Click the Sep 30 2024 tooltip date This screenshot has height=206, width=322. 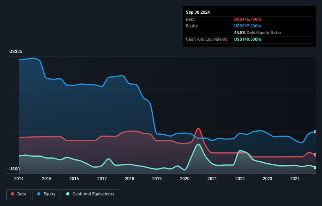[x=198, y=12]
